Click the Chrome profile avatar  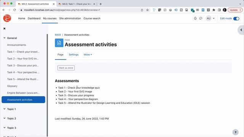(225, 10)
